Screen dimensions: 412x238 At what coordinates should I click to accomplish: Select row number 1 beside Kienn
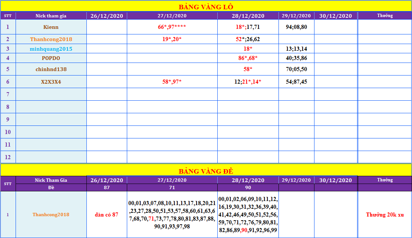click(8, 27)
